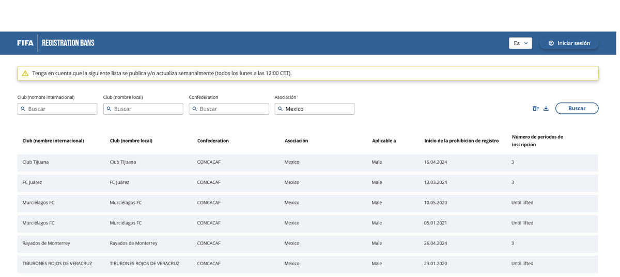Click the Iniciar sesión button
This screenshot has width=620, height=277.
tap(569, 43)
